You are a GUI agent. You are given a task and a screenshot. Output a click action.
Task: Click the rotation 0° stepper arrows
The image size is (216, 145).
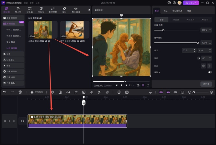click(210, 58)
